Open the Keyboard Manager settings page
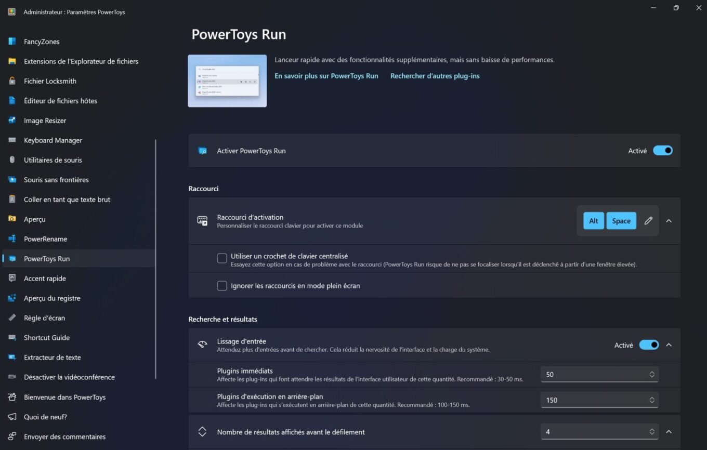The width and height of the screenshot is (707, 450). click(x=78, y=140)
